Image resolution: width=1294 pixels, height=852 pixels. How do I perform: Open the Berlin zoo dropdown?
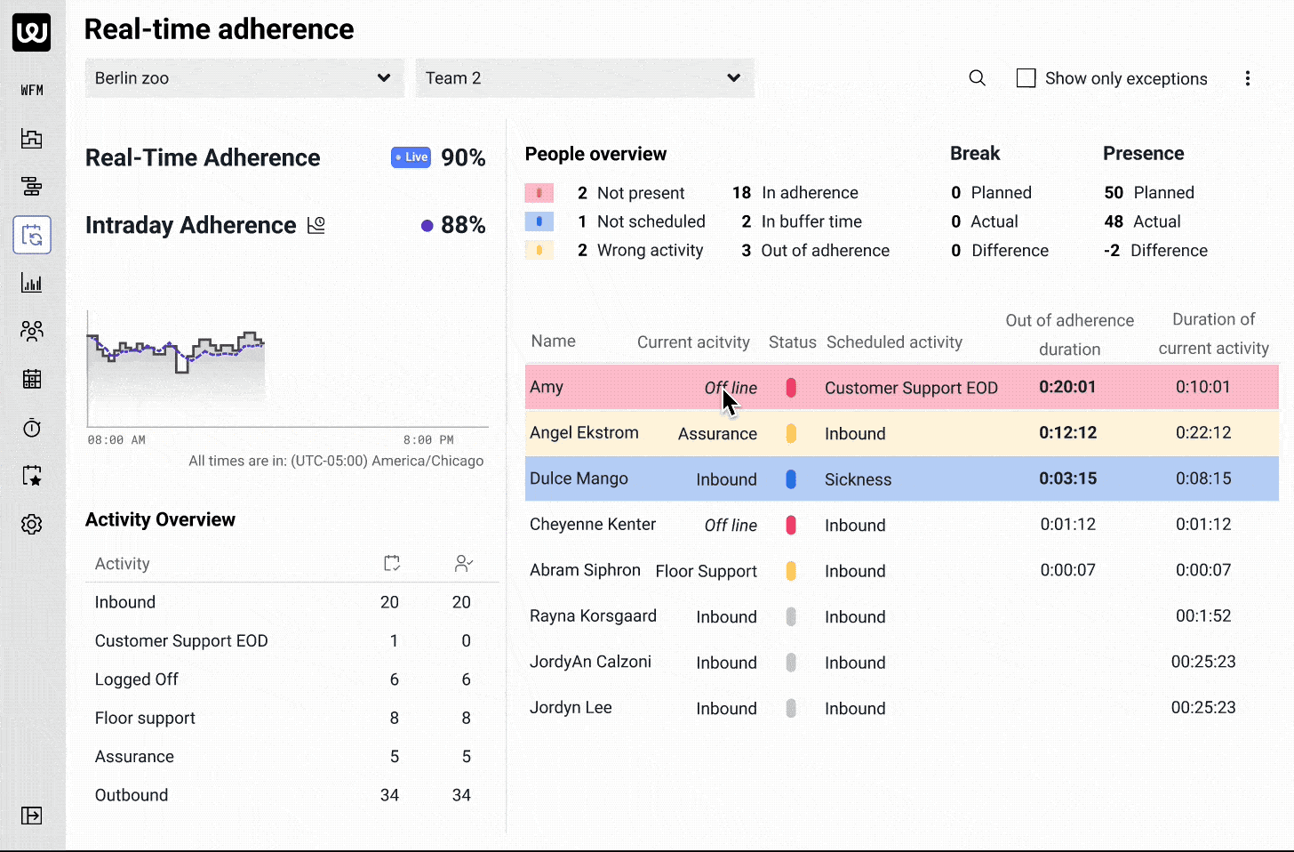point(244,78)
